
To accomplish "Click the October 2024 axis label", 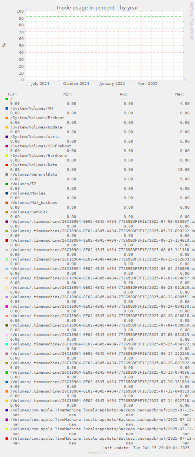I will point(76,84).
